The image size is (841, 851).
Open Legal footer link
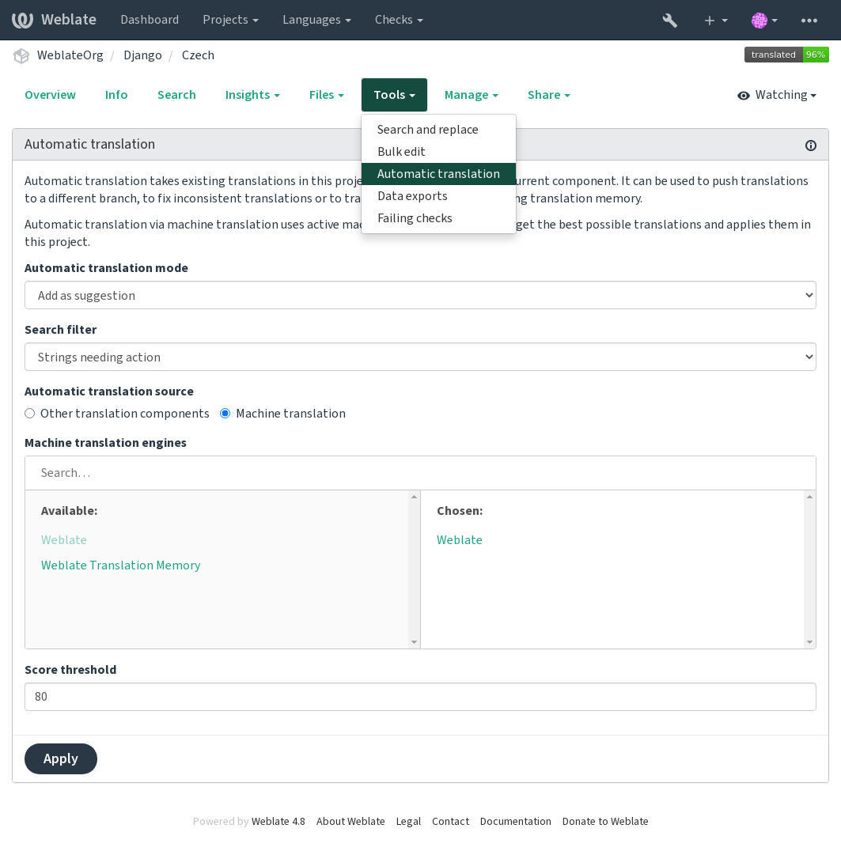pos(408,822)
